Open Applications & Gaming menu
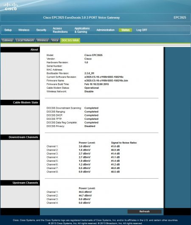Viewport: 191px width, 225px height. [x=82, y=30]
